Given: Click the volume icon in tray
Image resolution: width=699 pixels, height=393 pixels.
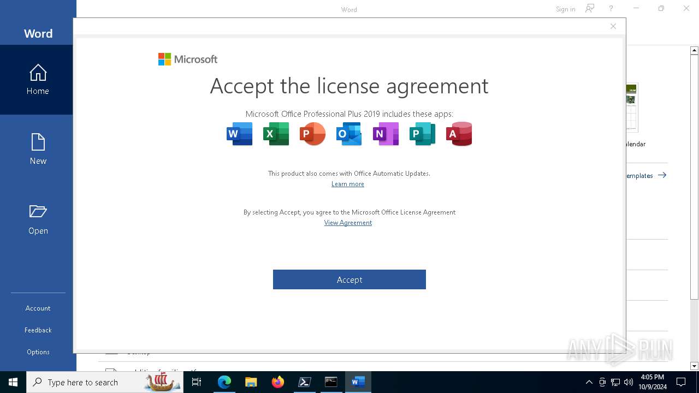Looking at the screenshot, I should point(629,382).
